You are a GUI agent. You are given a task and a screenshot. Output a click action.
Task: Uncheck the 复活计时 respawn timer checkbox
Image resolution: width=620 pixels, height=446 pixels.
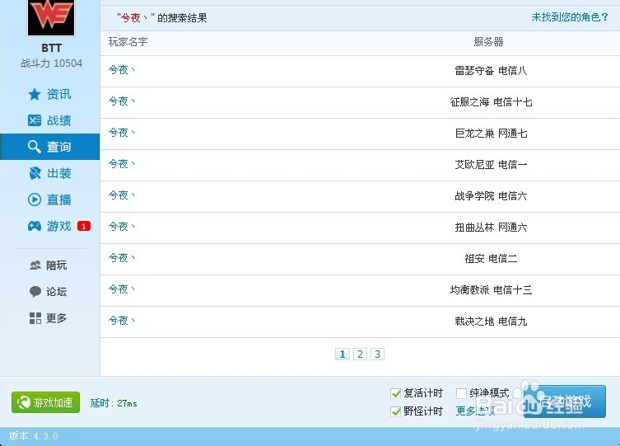tap(395, 393)
